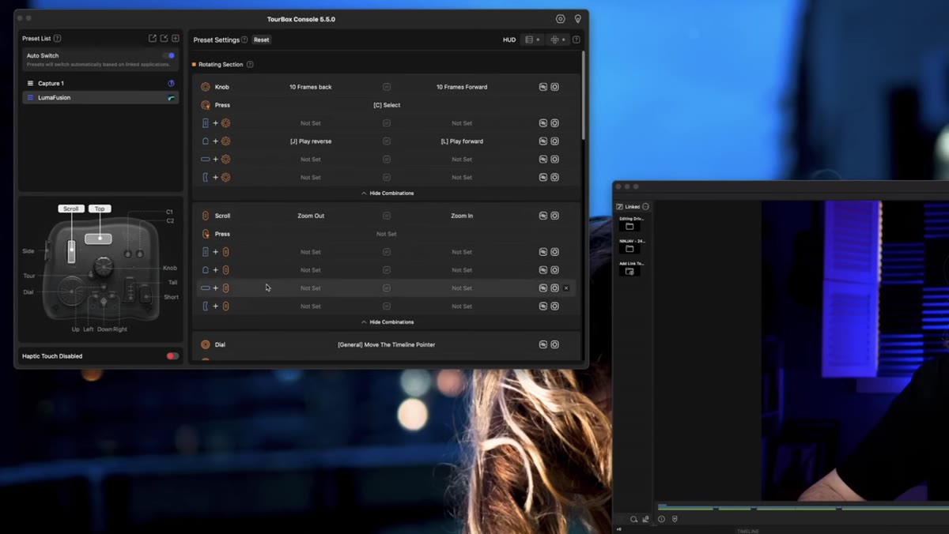Viewport: 949px width, 534px height.
Task: Click the Scroll label on device diagram
Action: 71,209
